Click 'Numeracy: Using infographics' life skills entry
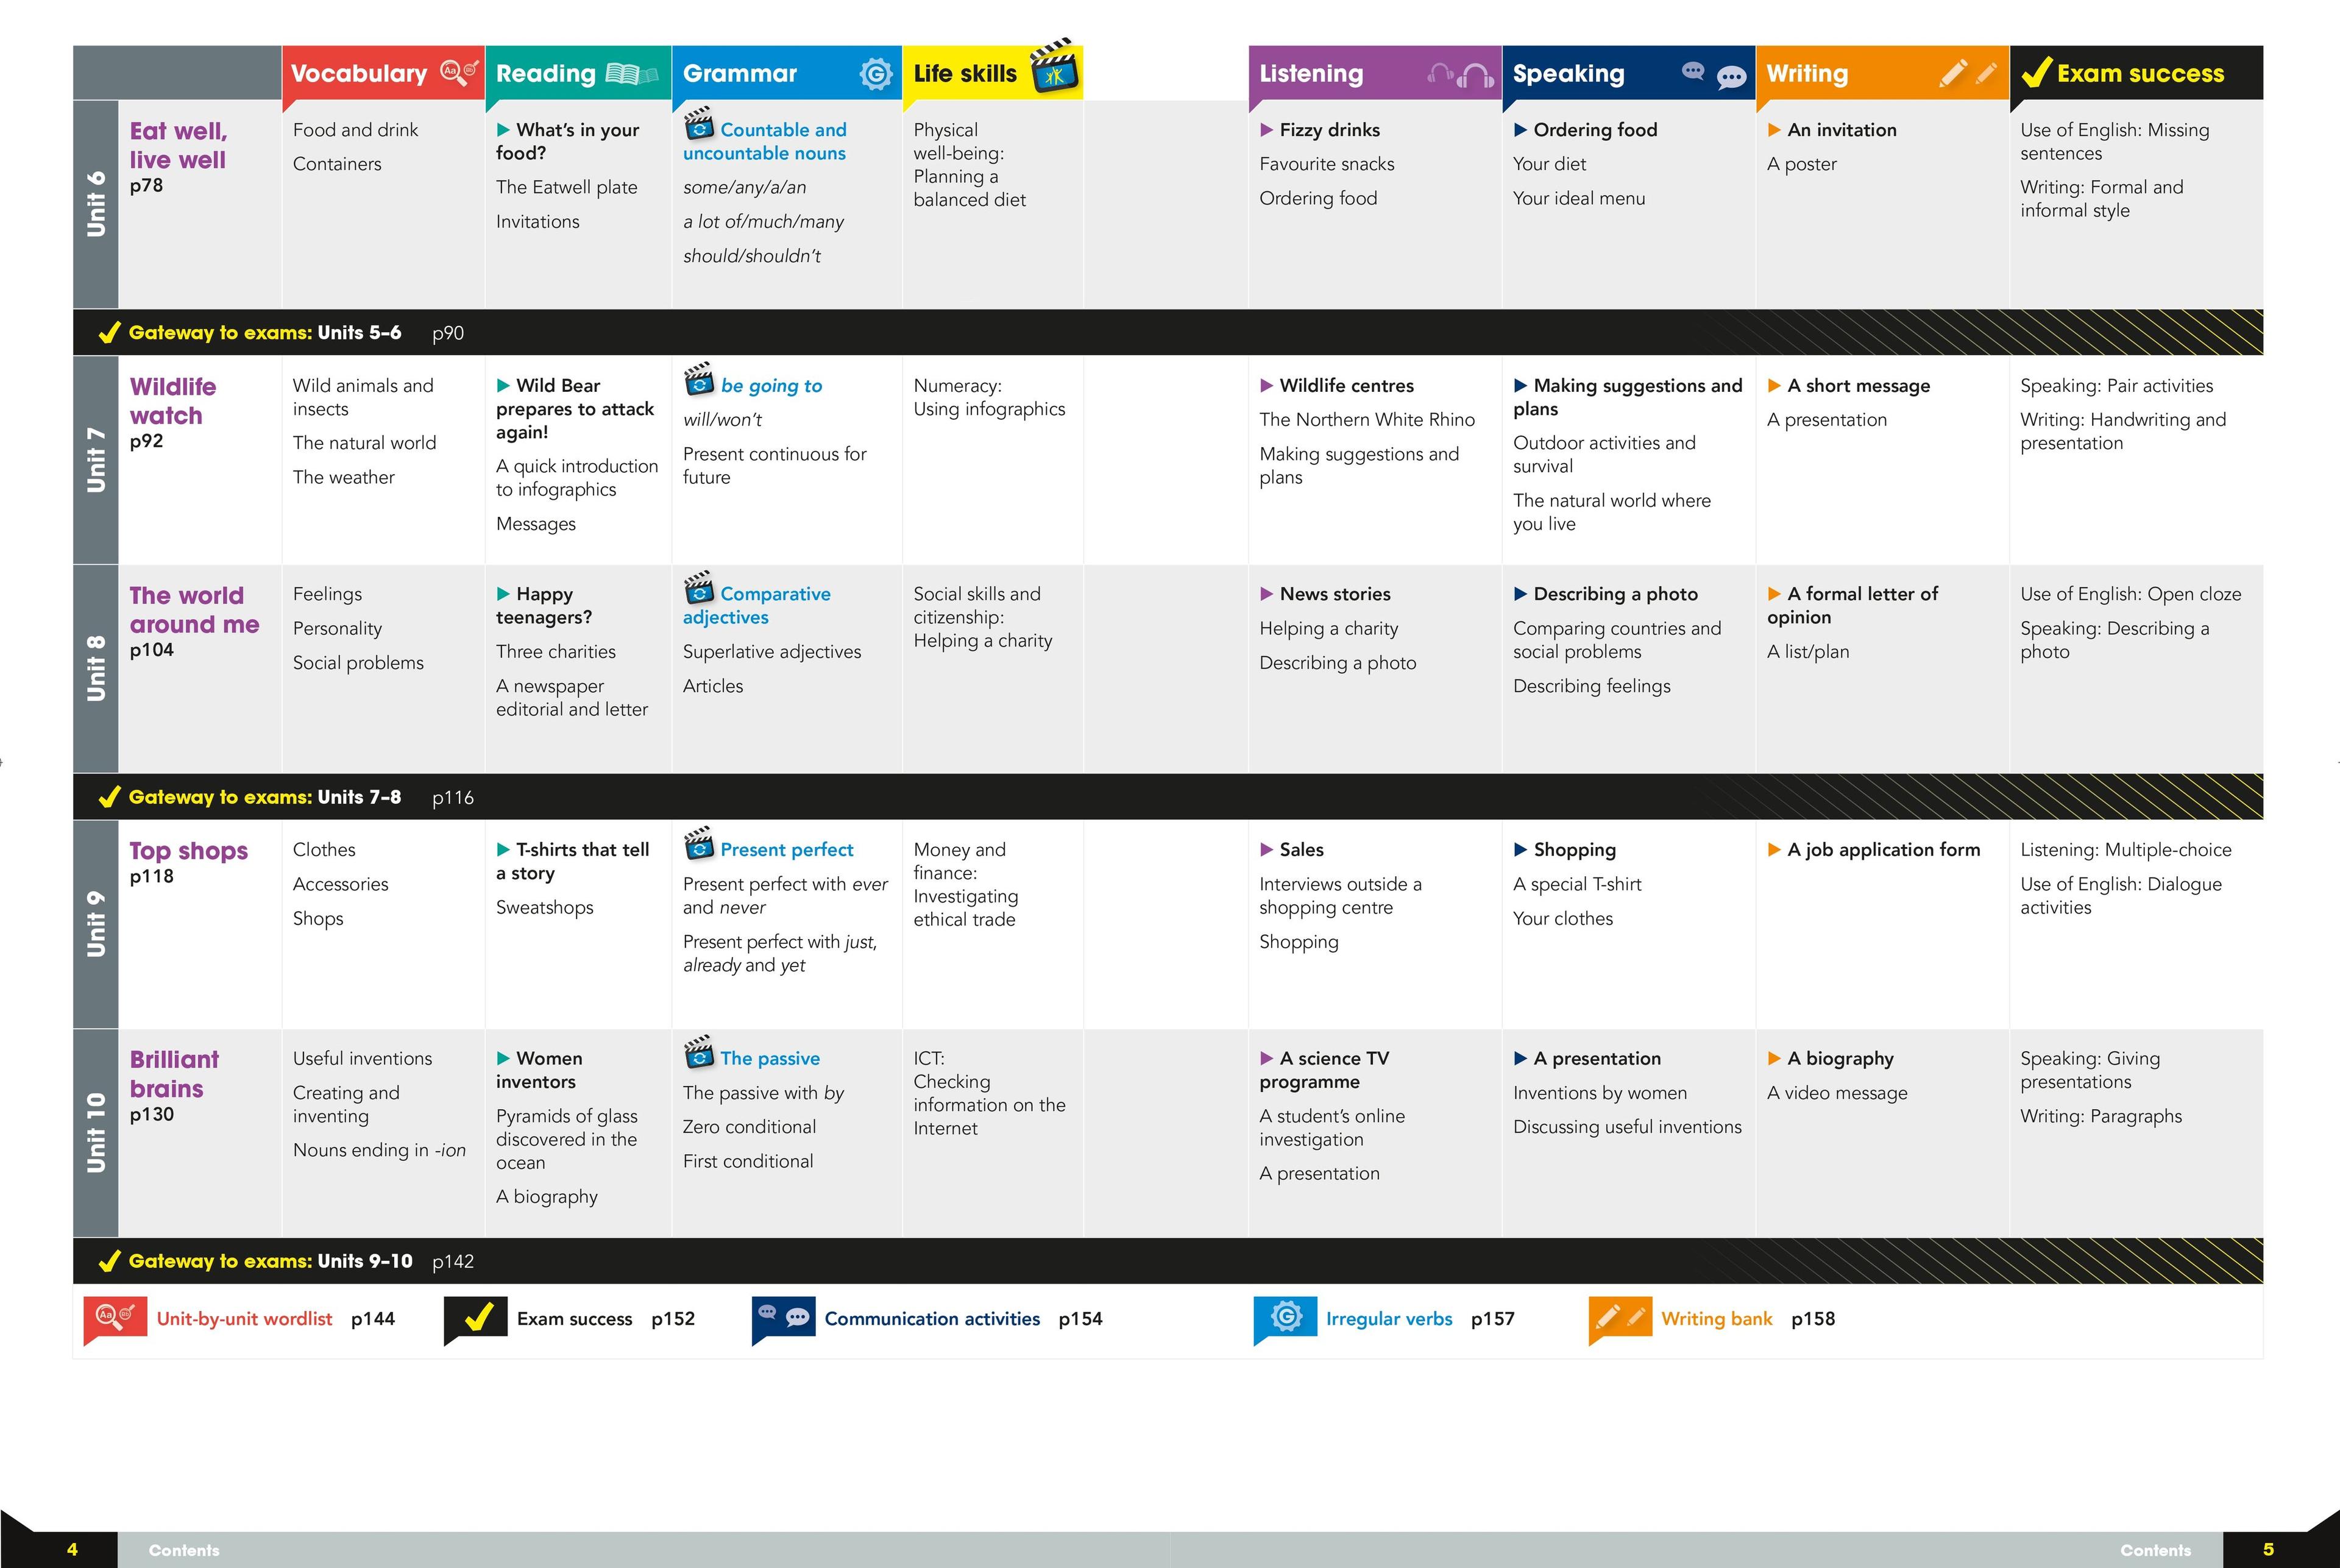2340x1568 pixels. [x=989, y=397]
